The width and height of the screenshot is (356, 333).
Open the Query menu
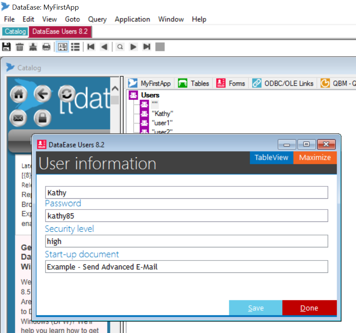[97, 19]
